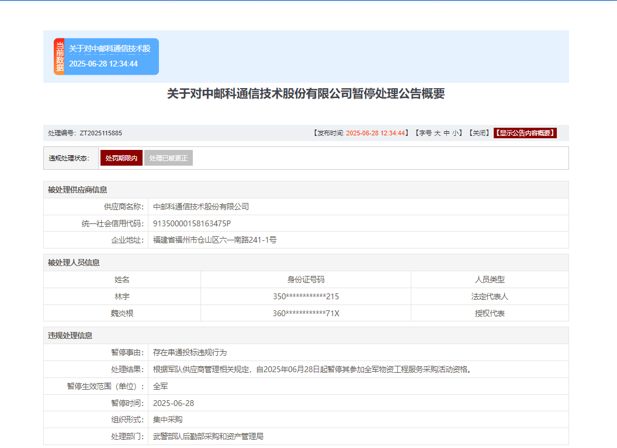Click the 处理结果 row label

click(x=128, y=369)
